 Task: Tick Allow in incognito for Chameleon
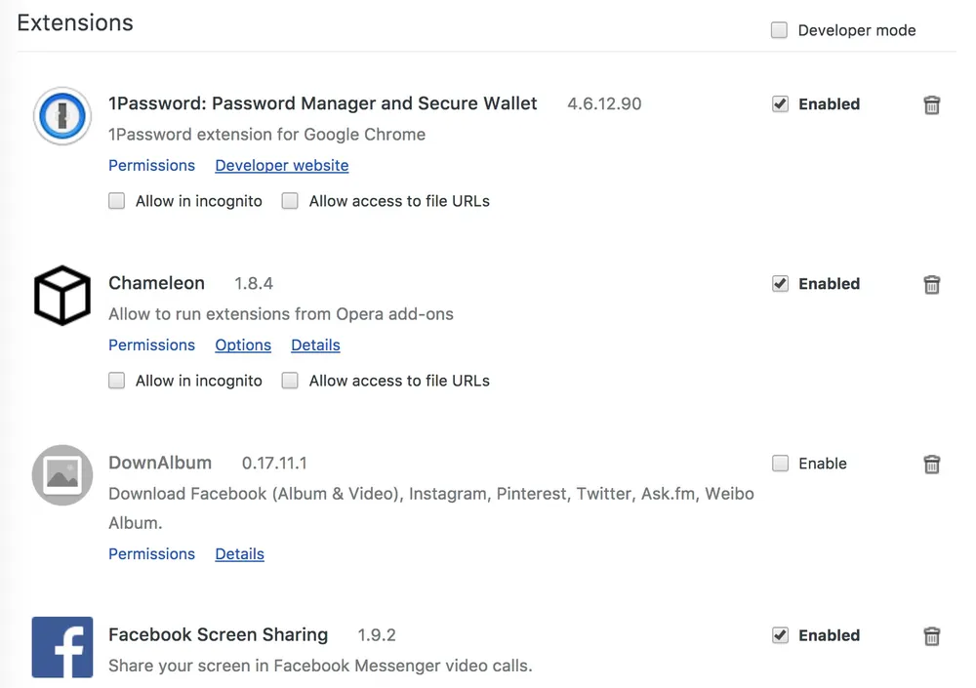pos(116,380)
